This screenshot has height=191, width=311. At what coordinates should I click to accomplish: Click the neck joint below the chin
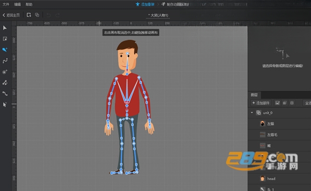127,74
